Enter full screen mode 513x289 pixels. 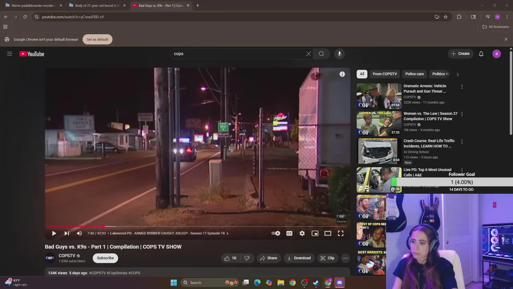tap(341, 233)
